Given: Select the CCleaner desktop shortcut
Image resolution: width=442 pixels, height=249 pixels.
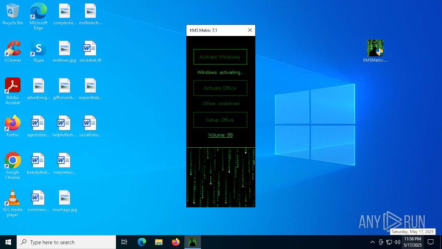Looking at the screenshot, I should [x=13, y=52].
